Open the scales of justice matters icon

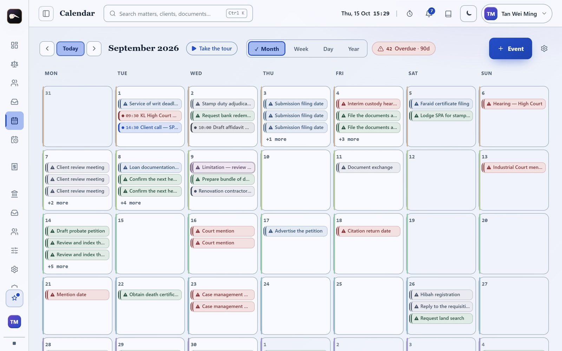click(14, 64)
